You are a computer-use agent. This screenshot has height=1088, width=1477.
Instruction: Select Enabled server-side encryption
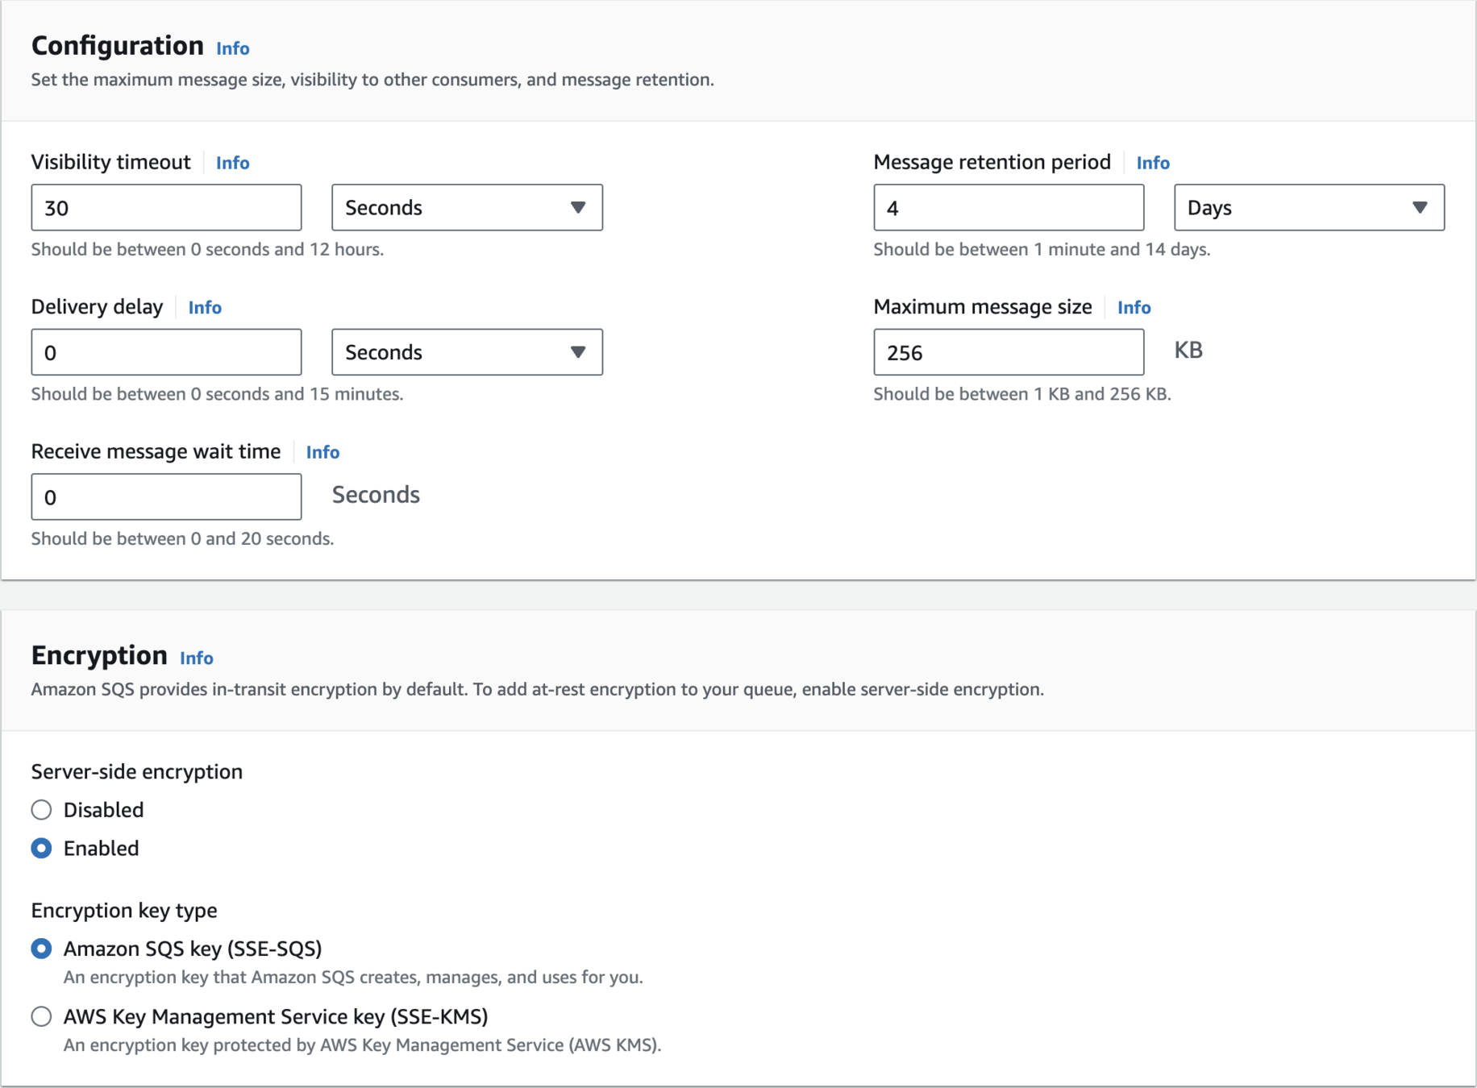coord(41,849)
